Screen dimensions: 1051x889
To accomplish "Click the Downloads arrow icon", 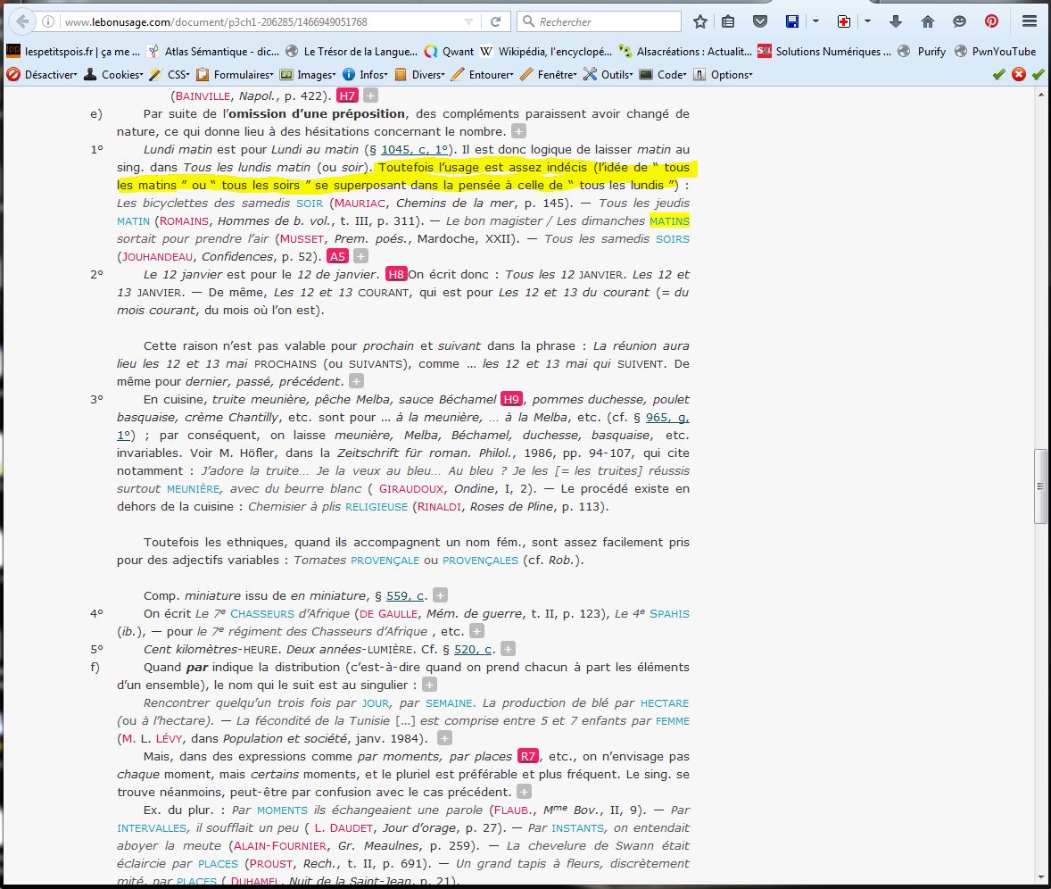I will point(898,21).
